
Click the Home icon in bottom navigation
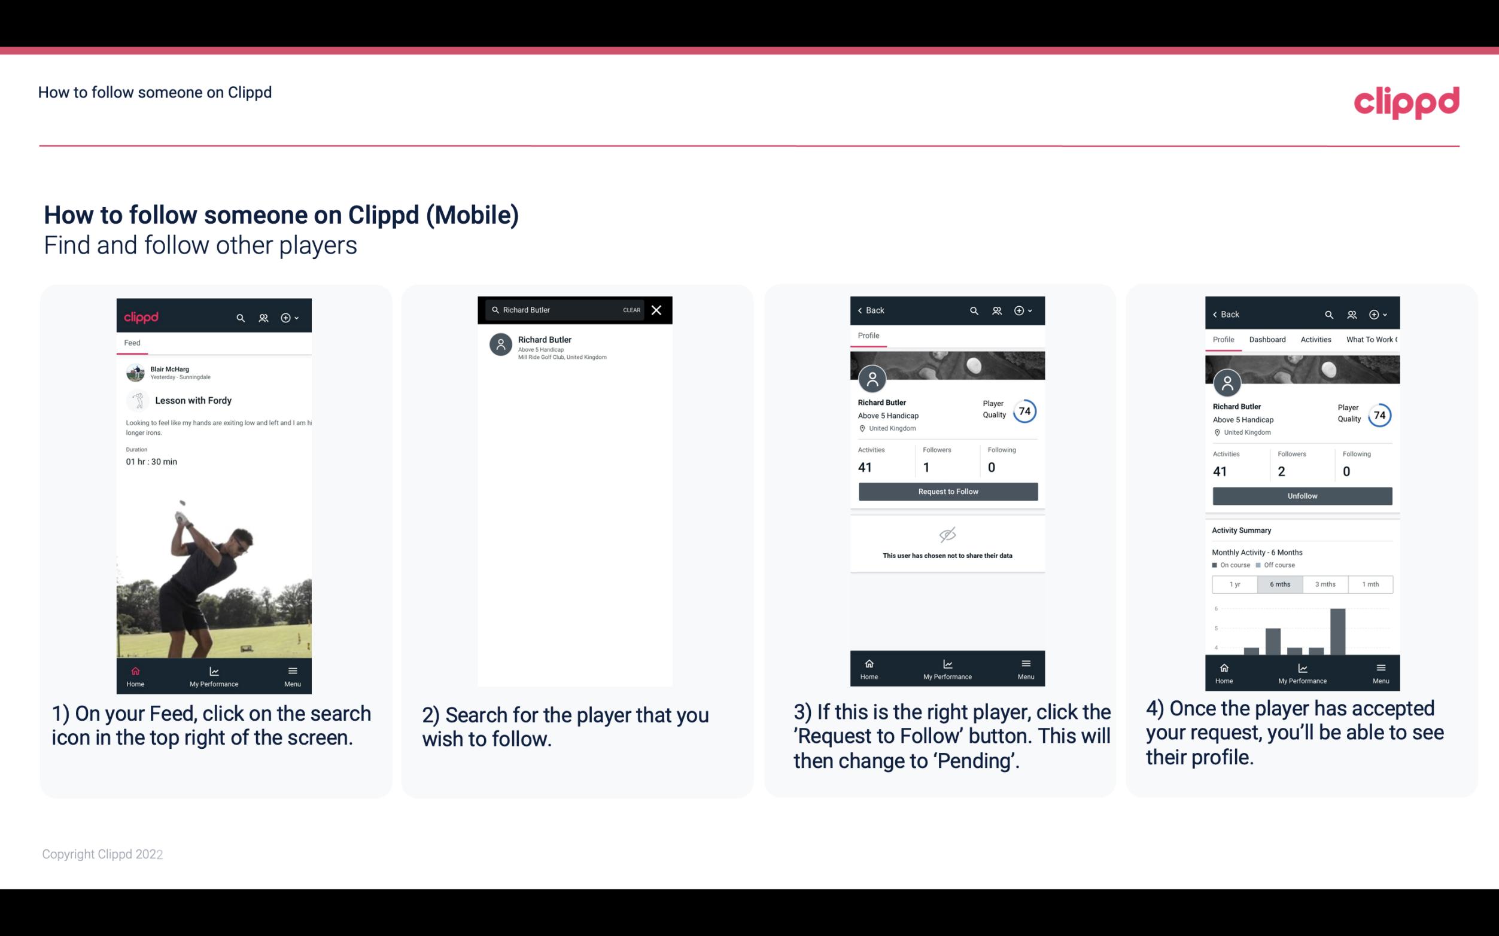135,670
